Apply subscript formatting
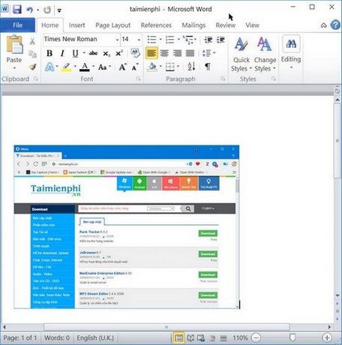This screenshot has height=345, width=342. tap(106, 53)
